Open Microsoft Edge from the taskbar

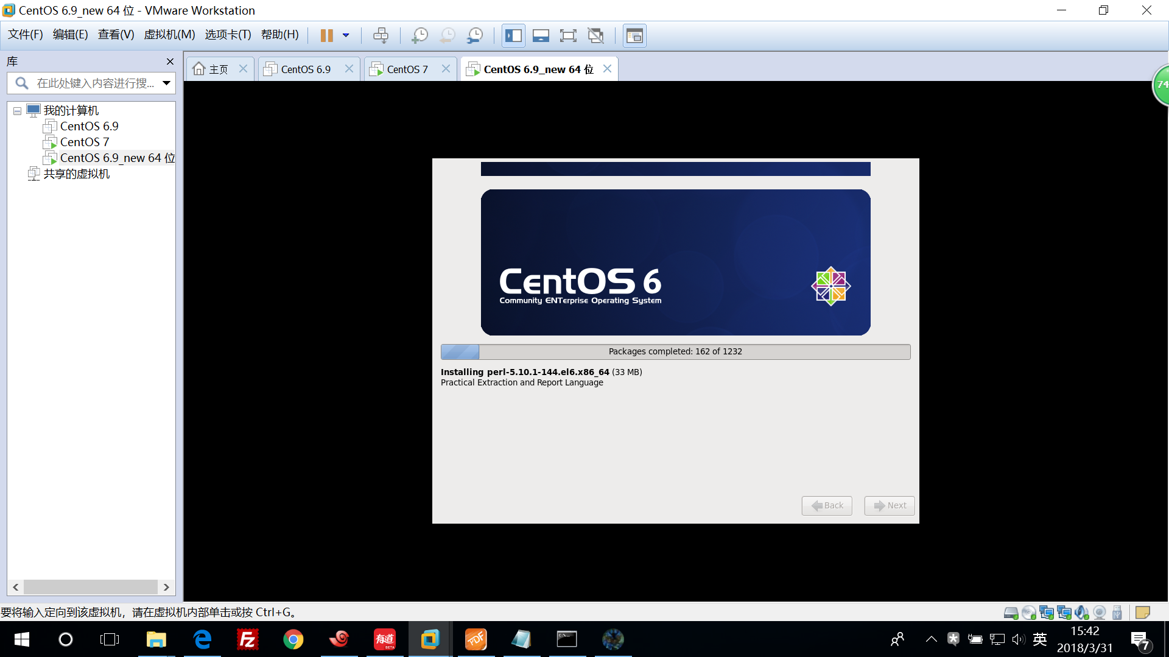tap(202, 639)
